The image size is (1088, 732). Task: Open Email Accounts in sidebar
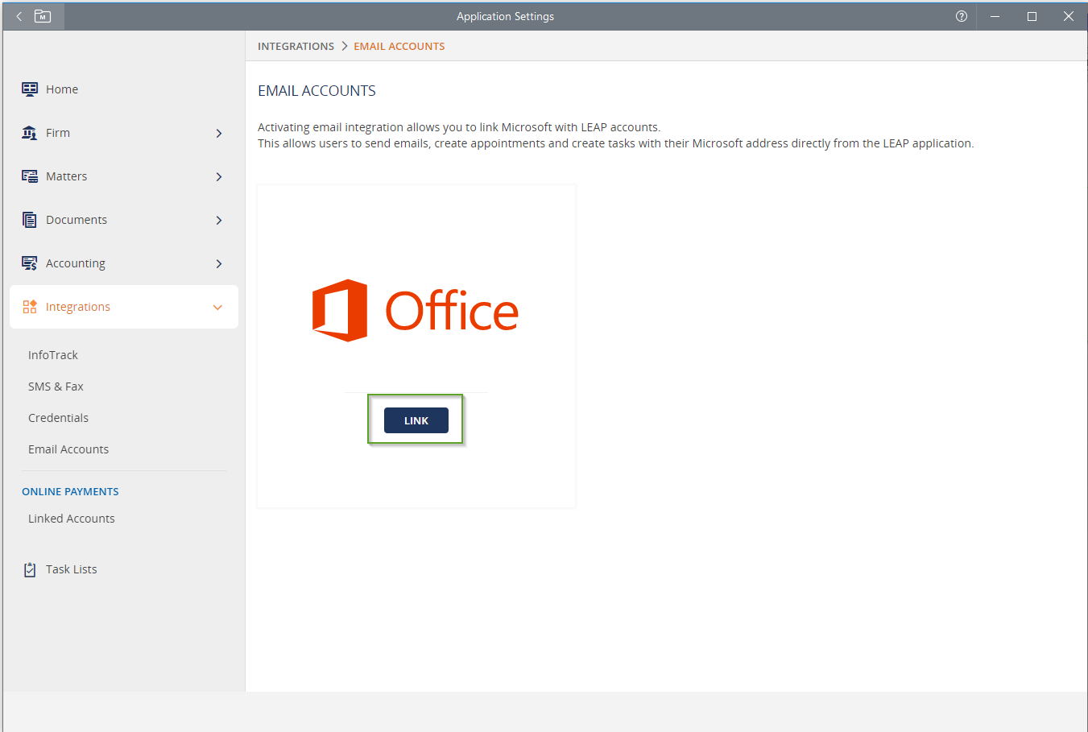(x=68, y=449)
